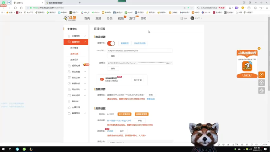The image size is (270, 152).
Task: Click the download phone icon in header
Action: click(x=182, y=19)
